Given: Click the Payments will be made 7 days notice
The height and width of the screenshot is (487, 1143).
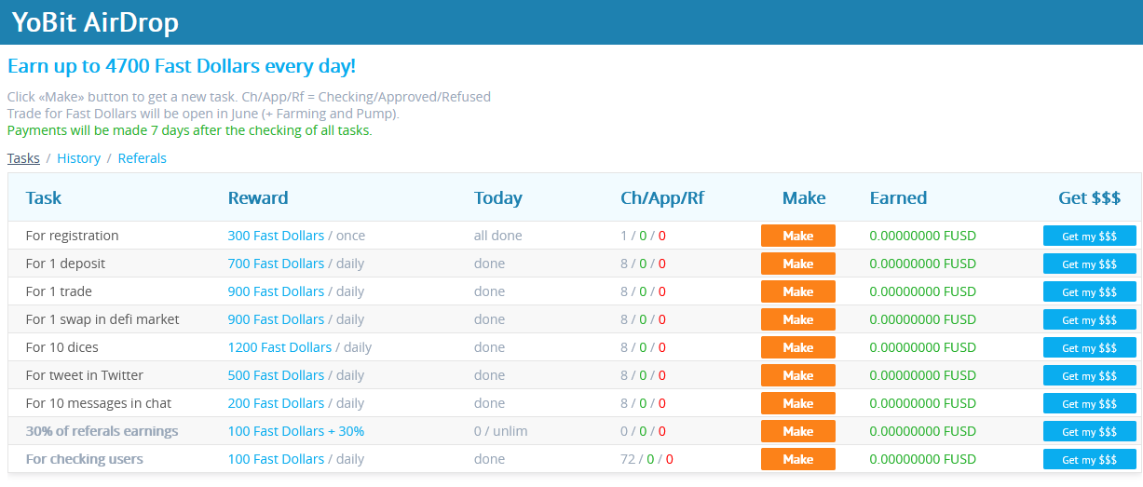Looking at the screenshot, I should pos(190,130).
